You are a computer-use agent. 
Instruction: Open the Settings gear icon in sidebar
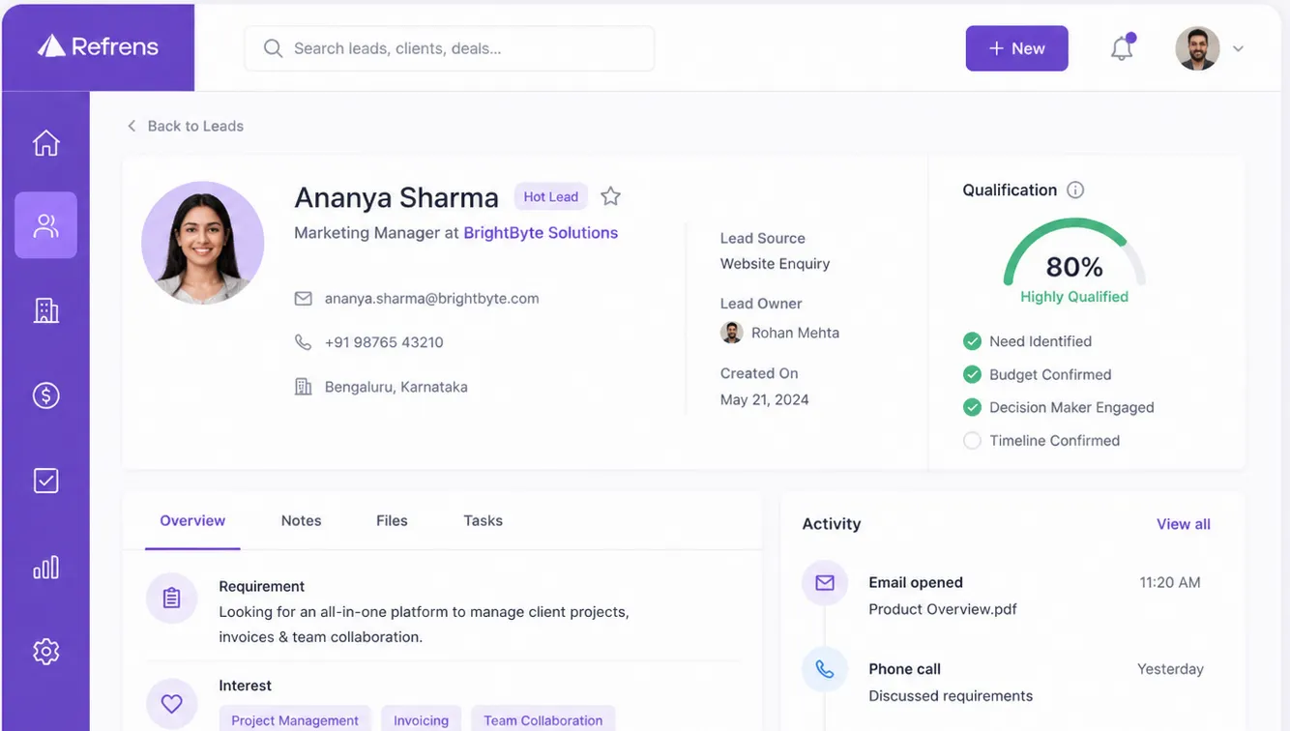[45, 652]
